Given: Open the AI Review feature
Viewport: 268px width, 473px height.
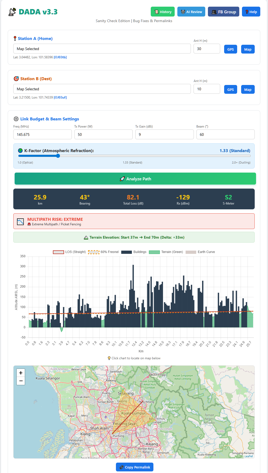Looking at the screenshot, I should coord(191,12).
